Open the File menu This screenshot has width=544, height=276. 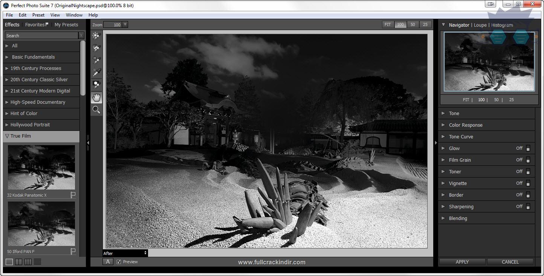coord(9,15)
